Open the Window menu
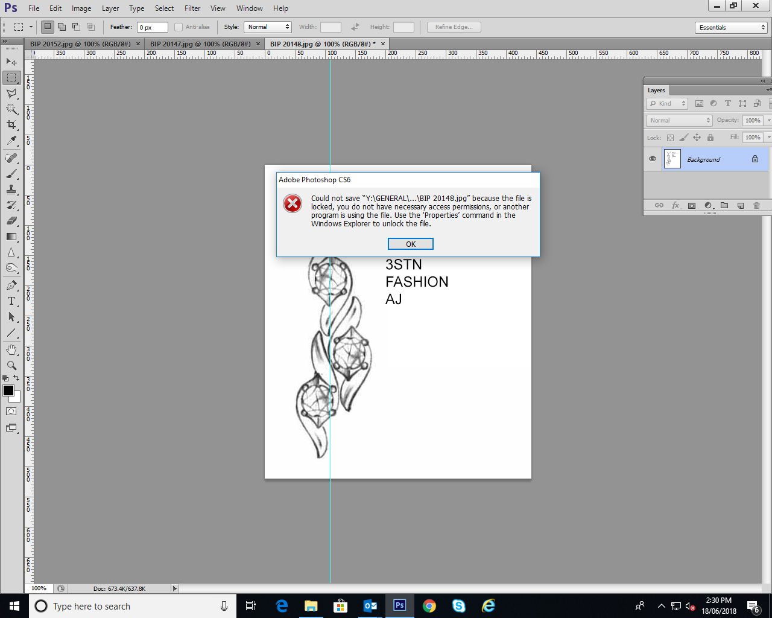 [x=250, y=8]
